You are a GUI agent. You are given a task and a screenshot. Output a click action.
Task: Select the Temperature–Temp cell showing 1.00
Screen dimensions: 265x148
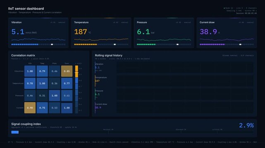pyautogui.click(x=42, y=83)
